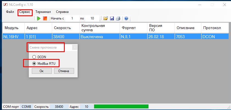Confirm the protocol change with Ок
The height and width of the screenshot is (110, 231).
(x=42, y=71)
